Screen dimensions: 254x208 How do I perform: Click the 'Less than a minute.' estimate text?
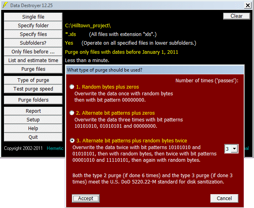coord(87,61)
